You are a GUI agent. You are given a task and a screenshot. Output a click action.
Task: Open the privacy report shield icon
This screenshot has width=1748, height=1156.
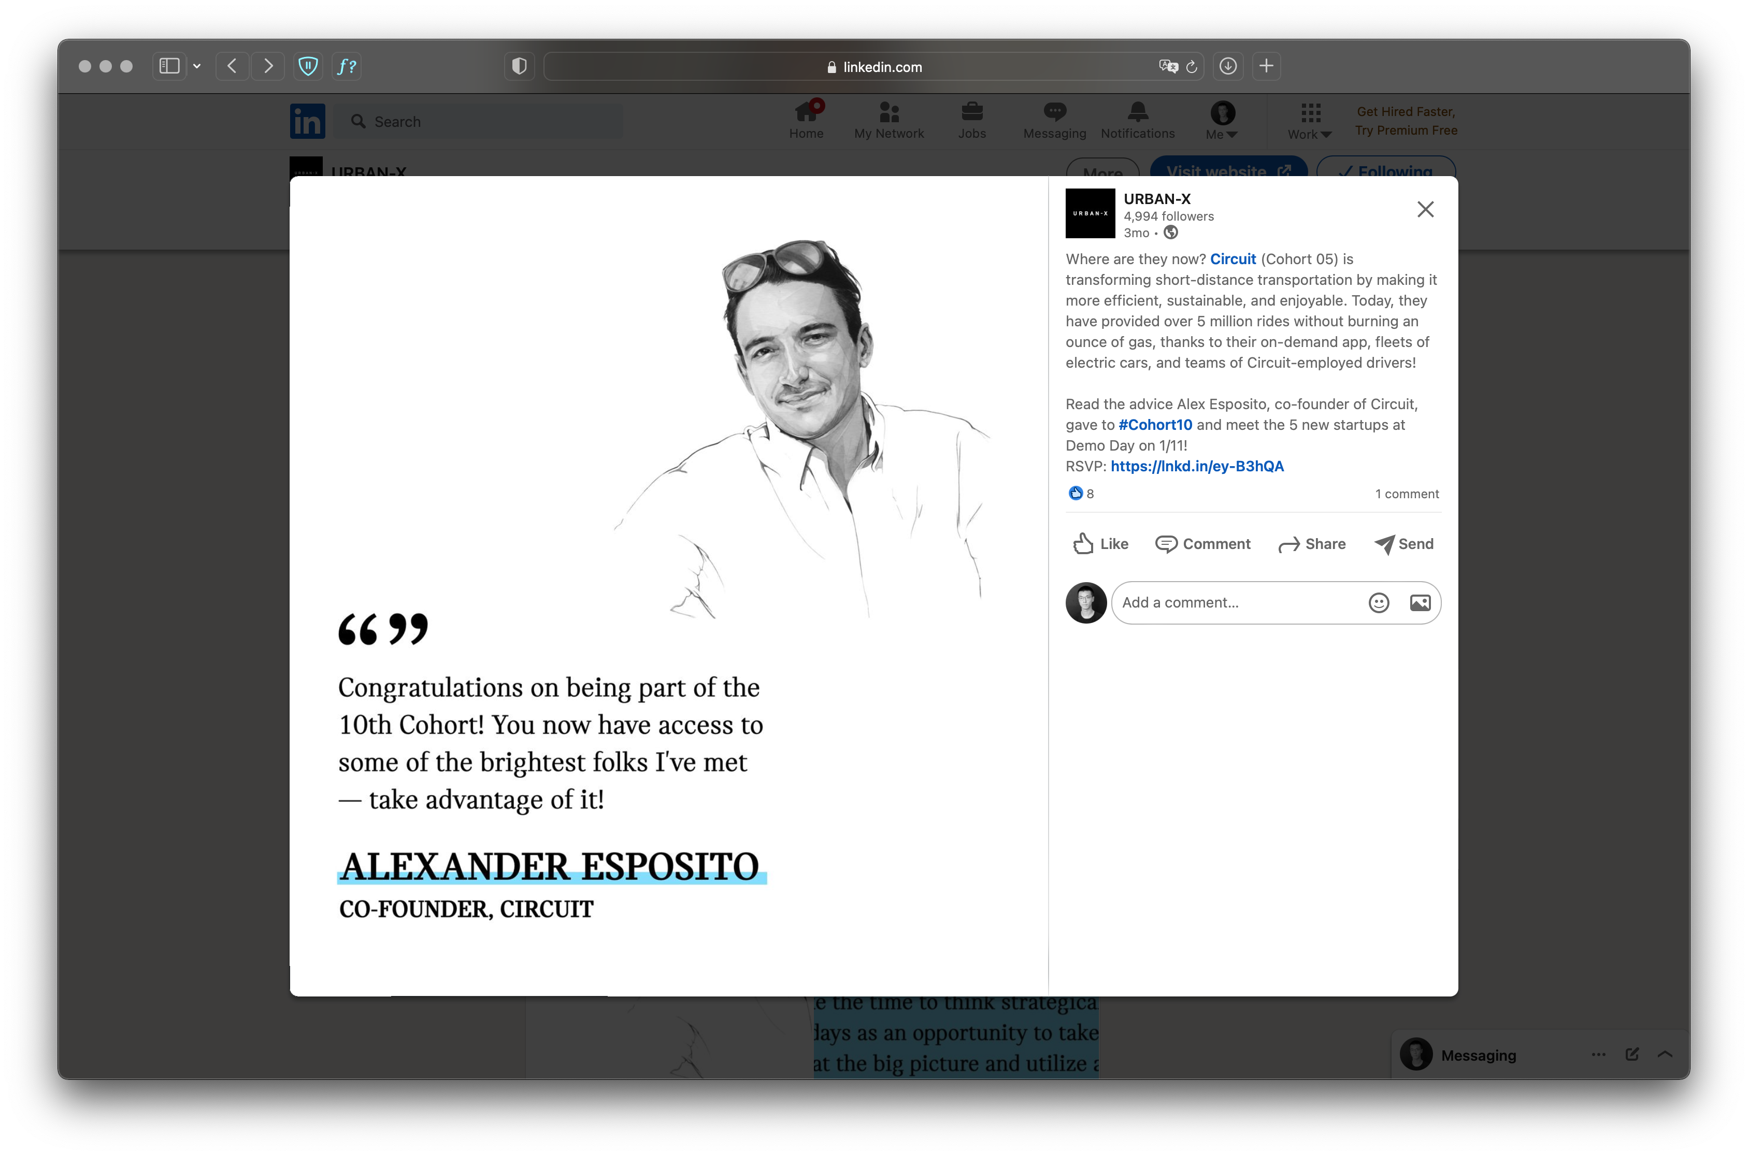coord(519,66)
